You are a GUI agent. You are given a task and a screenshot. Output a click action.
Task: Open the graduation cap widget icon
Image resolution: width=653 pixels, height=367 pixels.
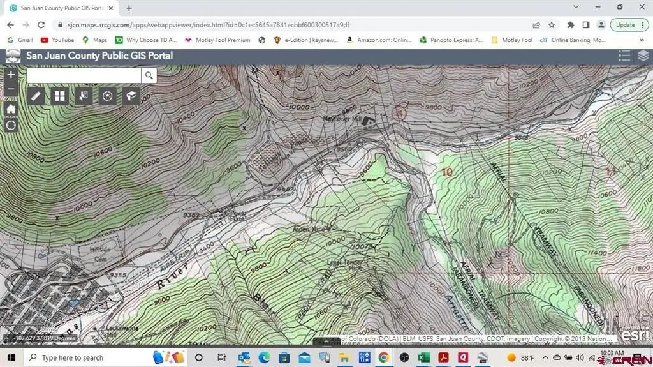click(131, 96)
